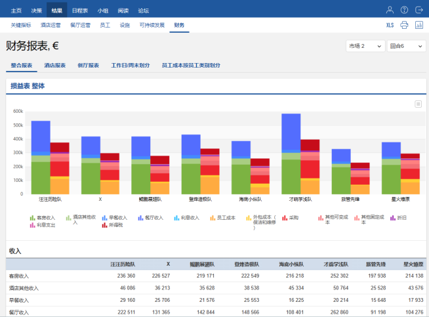Toggle 酒店其他收入 series in legend
The width and height of the screenshot is (429, 317).
[81, 220]
